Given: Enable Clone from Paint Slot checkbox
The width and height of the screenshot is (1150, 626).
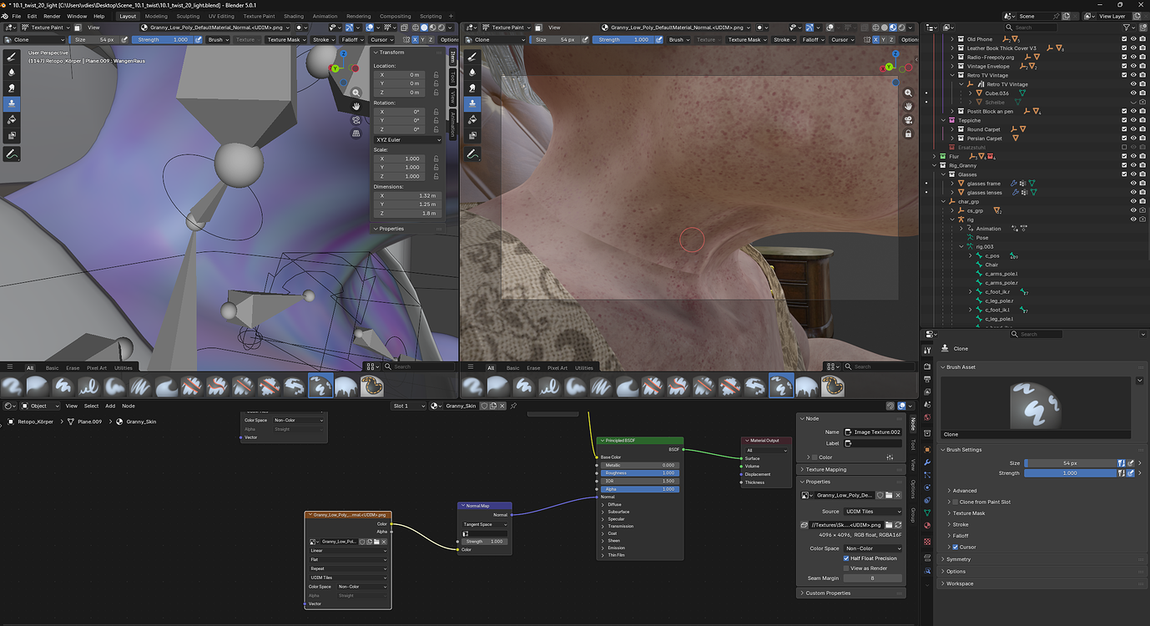Looking at the screenshot, I should pyautogui.click(x=955, y=502).
